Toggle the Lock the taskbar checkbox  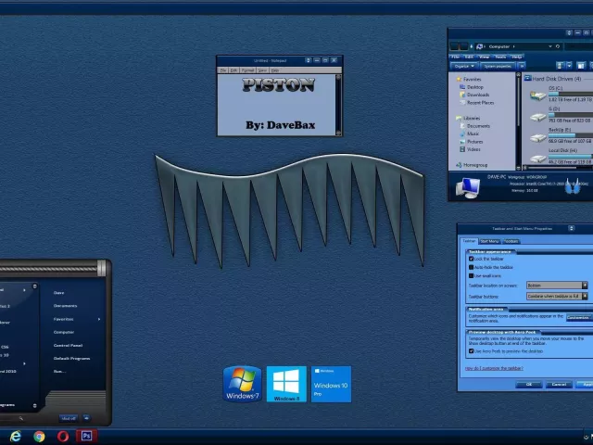pyautogui.click(x=472, y=259)
